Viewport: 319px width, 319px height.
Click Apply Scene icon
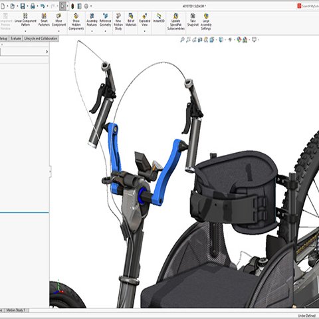(245, 40)
